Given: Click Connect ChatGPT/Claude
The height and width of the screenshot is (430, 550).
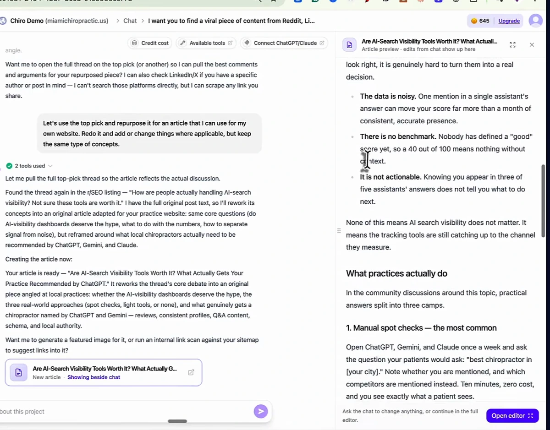Looking at the screenshot, I should point(284,43).
